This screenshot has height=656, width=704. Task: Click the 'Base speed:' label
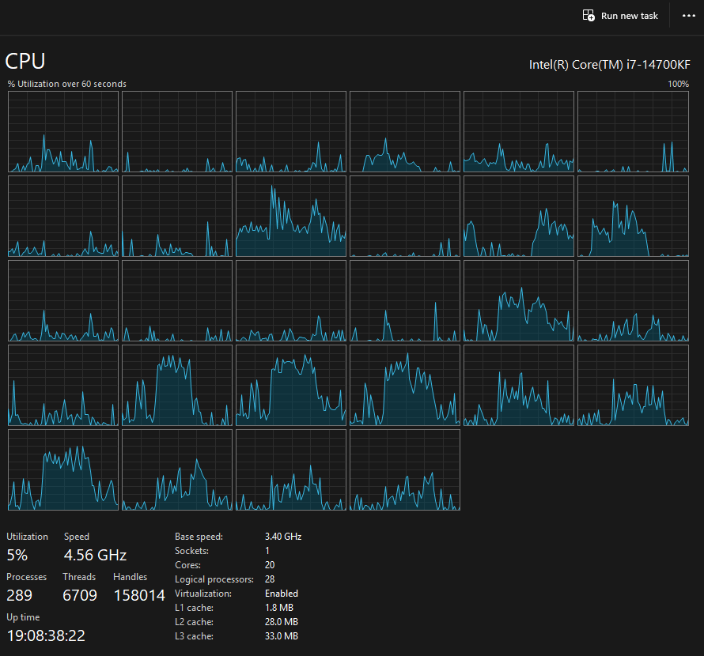click(199, 537)
